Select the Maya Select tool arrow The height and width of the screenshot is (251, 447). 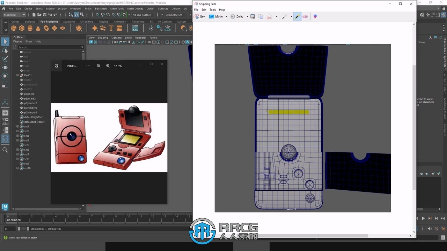coord(5,42)
